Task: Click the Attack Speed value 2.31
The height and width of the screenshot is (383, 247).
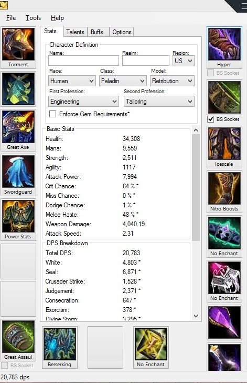Action: (x=128, y=234)
